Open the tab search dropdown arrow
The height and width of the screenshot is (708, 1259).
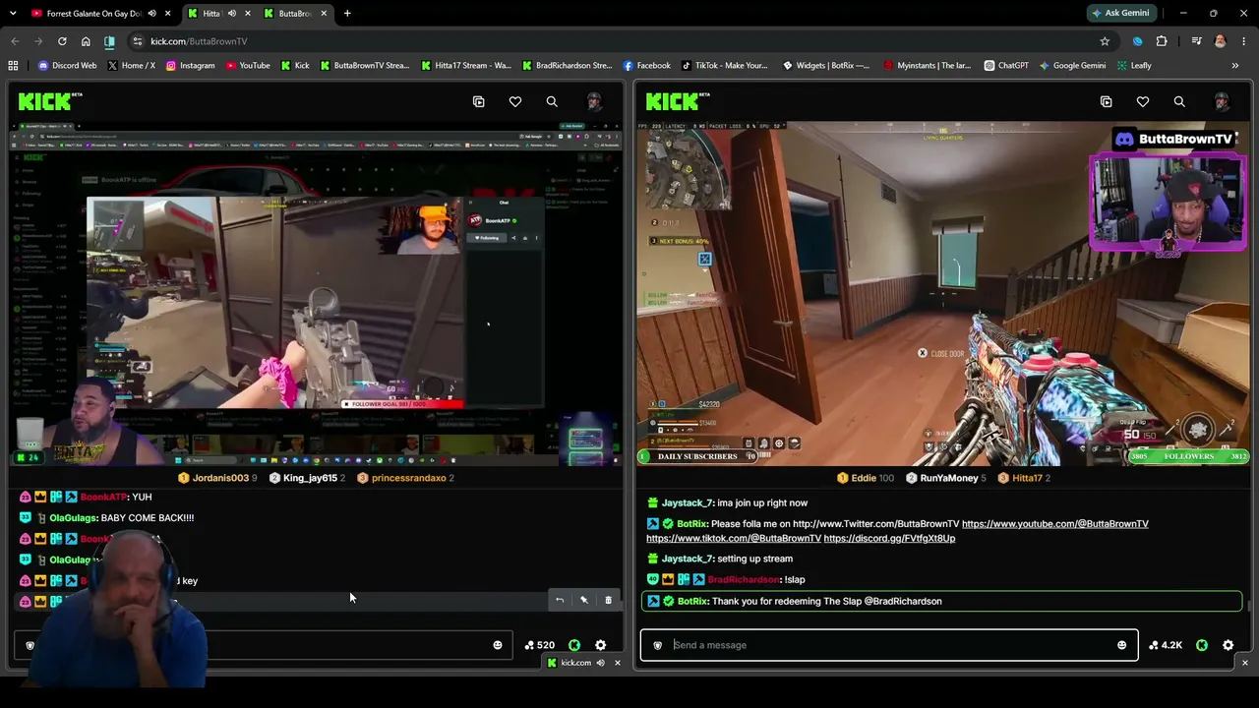[x=13, y=14]
